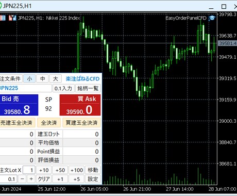Click the EasyOrderPanelCFD graduation cap icon

(x=212, y=18)
